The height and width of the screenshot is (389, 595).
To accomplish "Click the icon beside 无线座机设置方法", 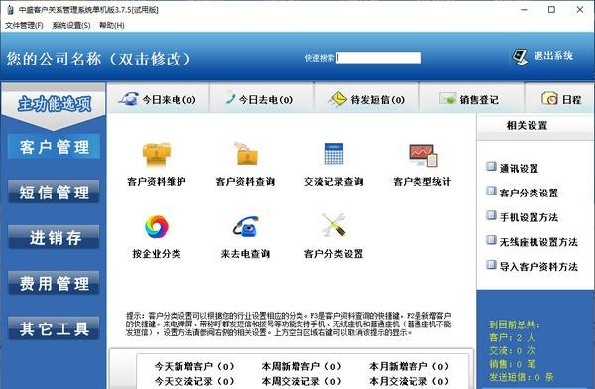I will tap(491, 240).
